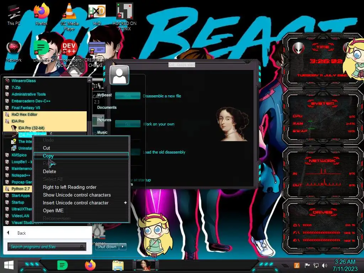364x273 pixels.
Task: Expand the Startup folder
Action: pyautogui.click(x=18, y=202)
